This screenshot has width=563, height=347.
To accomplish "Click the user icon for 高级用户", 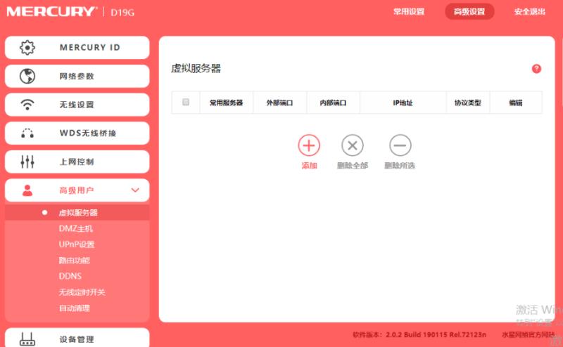I will coord(27,190).
